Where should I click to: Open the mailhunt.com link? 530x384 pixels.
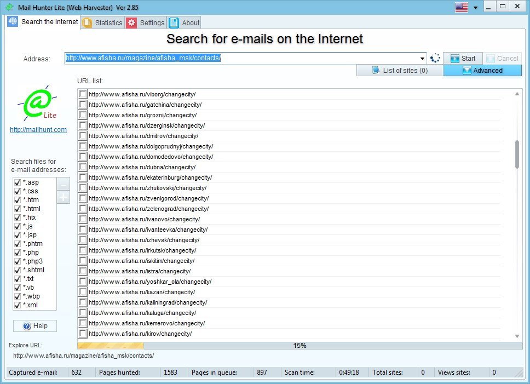[x=38, y=130]
